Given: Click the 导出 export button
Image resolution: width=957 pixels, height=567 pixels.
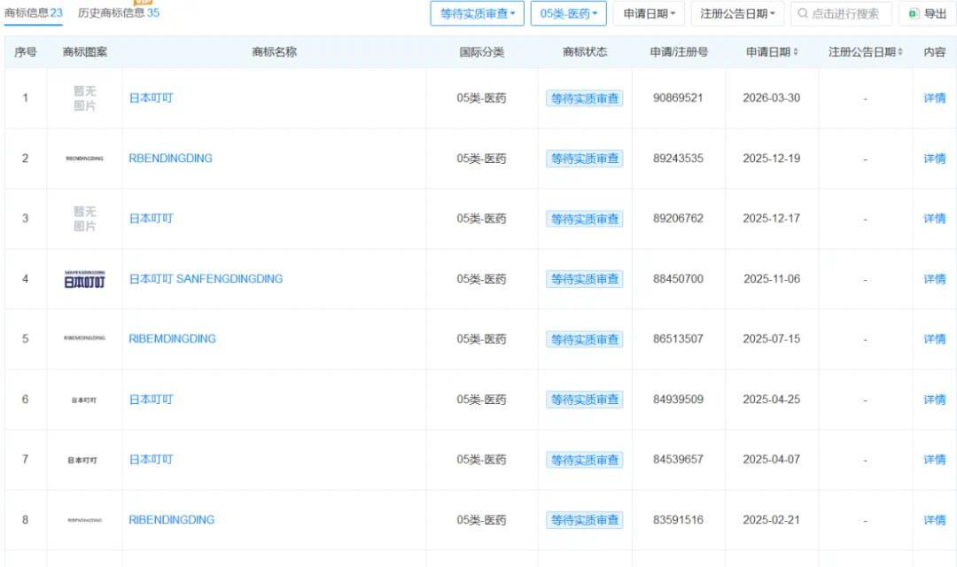Looking at the screenshot, I should (x=927, y=13).
